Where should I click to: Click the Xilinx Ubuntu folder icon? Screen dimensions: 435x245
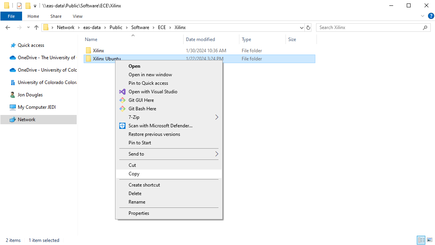coord(88,58)
